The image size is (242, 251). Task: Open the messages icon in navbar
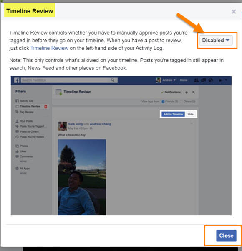coord(203,80)
